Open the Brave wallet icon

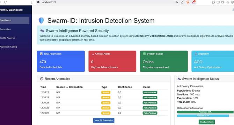click(x=223, y=2)
